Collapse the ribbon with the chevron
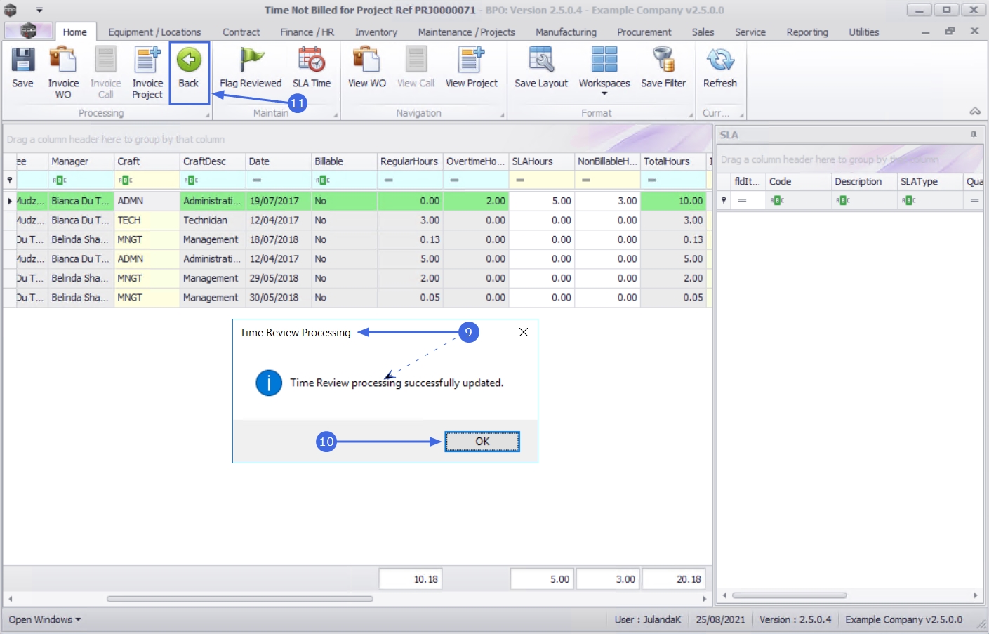Image resolution: width=989 pixels, height=634 pixels. coord(975,112)
